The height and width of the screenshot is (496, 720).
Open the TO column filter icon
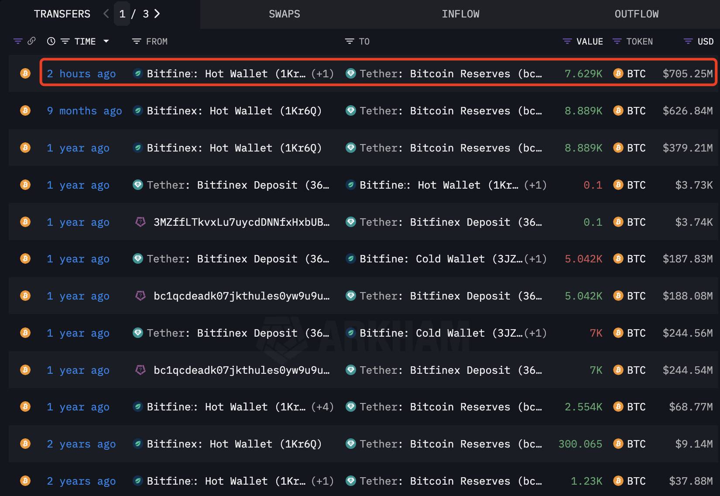pyautogui.click(x=350, y=41)
